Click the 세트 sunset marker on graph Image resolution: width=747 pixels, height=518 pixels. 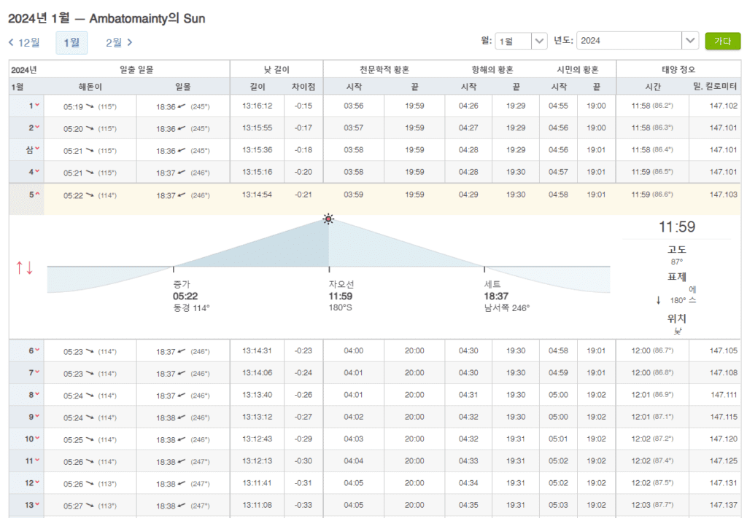tap(484, 268)
